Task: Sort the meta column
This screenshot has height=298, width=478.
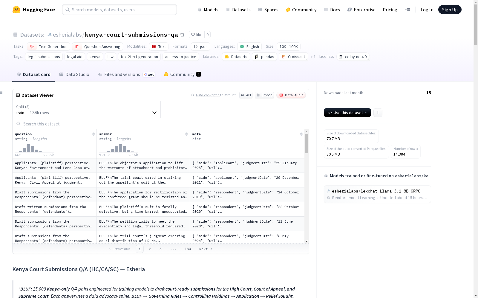Action: coord(301,134)
